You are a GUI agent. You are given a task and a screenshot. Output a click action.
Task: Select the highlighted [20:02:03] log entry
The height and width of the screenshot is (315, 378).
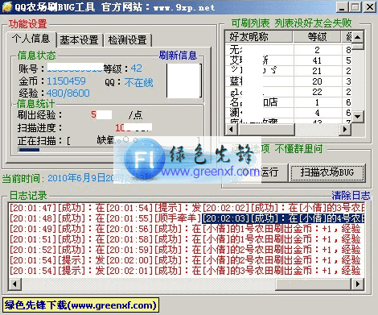pyautogui.click(x=283, y=218)
